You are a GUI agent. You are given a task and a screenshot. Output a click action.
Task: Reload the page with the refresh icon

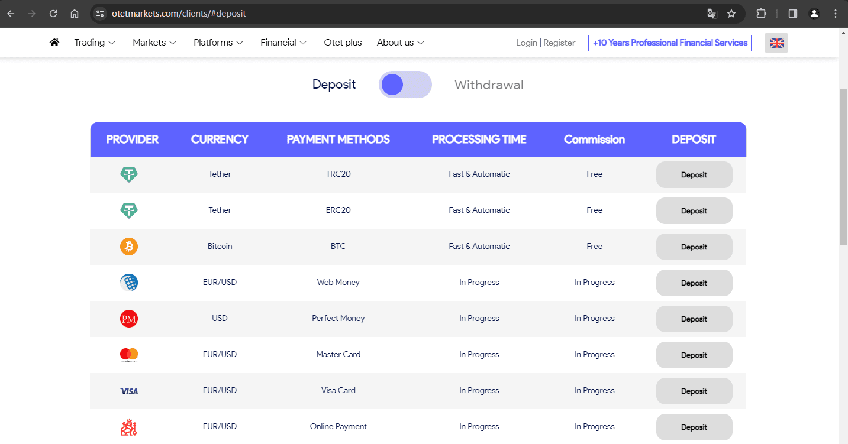[53, 13]
